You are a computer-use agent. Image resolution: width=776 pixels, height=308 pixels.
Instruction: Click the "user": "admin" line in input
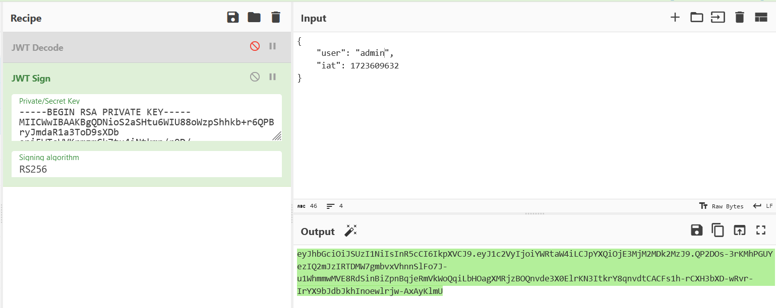pos(355,52)
